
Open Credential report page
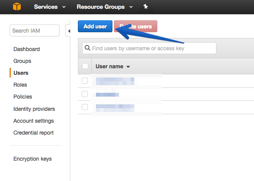33,133
